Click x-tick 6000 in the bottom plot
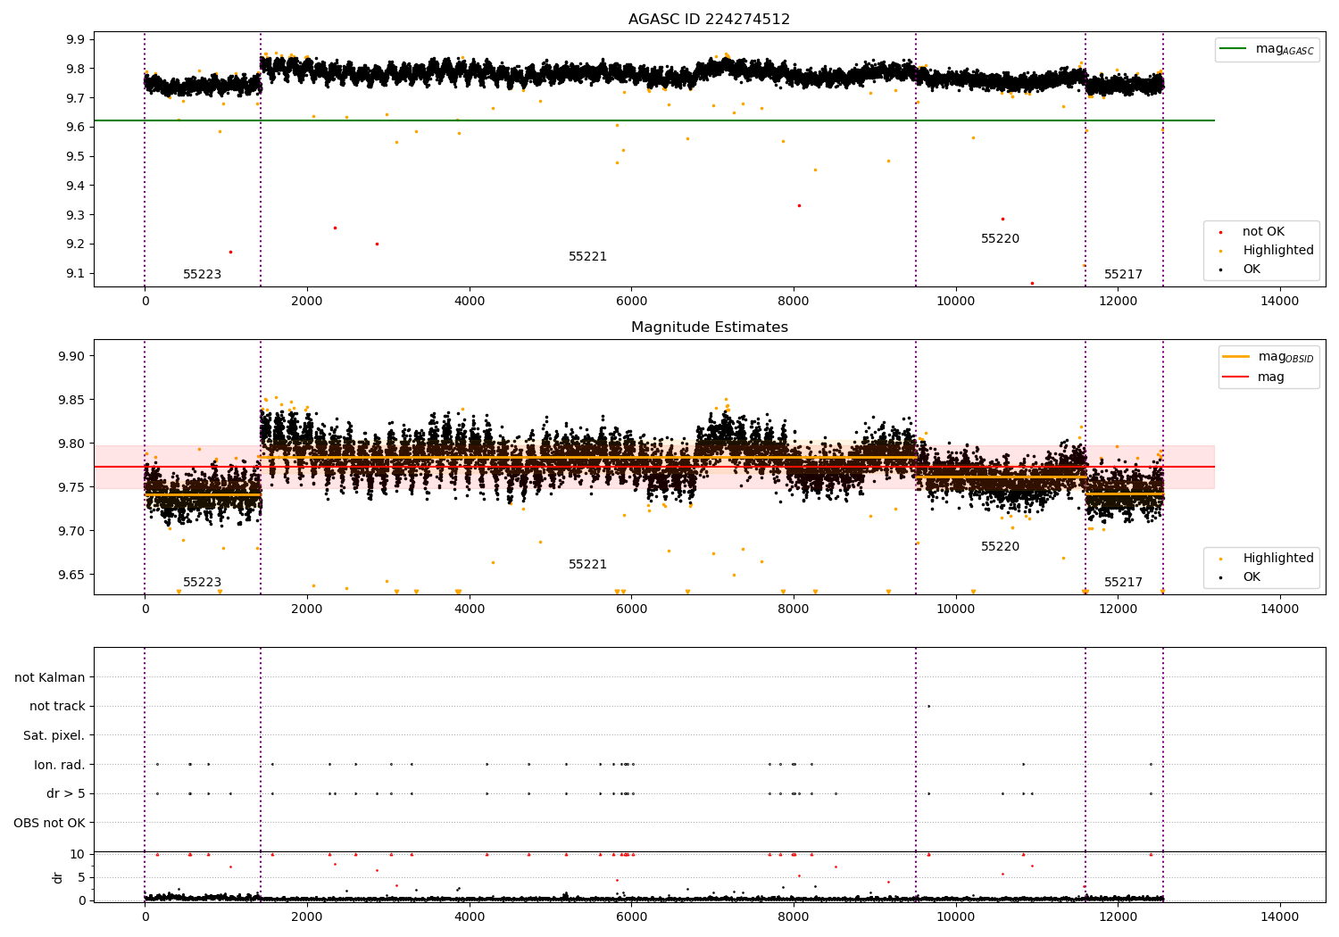Screen dimensions: 1339x937 [631, 916]
